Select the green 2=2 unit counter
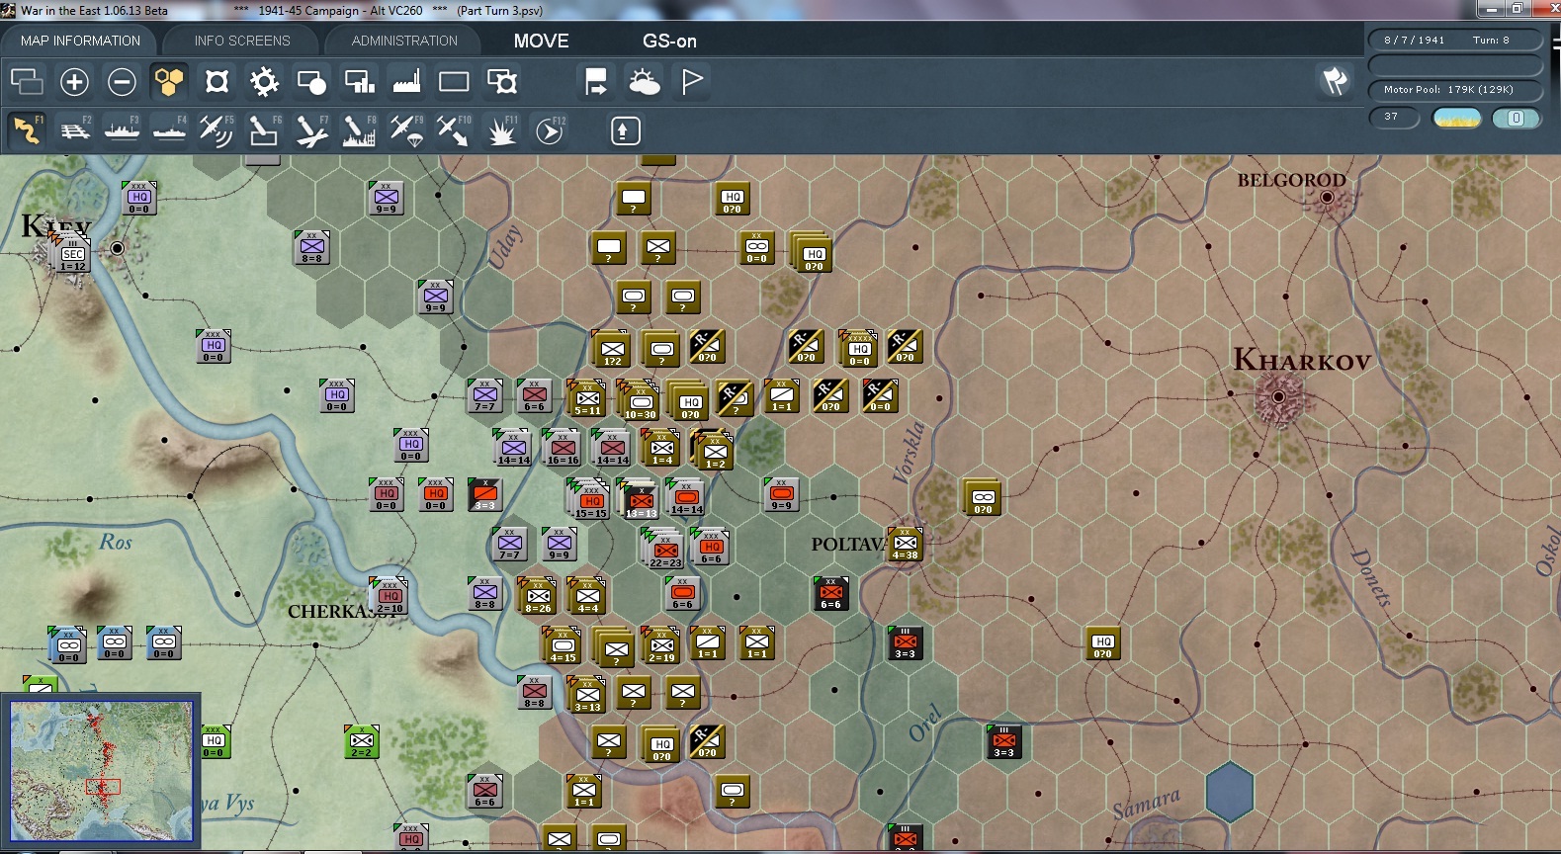Viewport: 1561px width, 854px height. (362, 741)
